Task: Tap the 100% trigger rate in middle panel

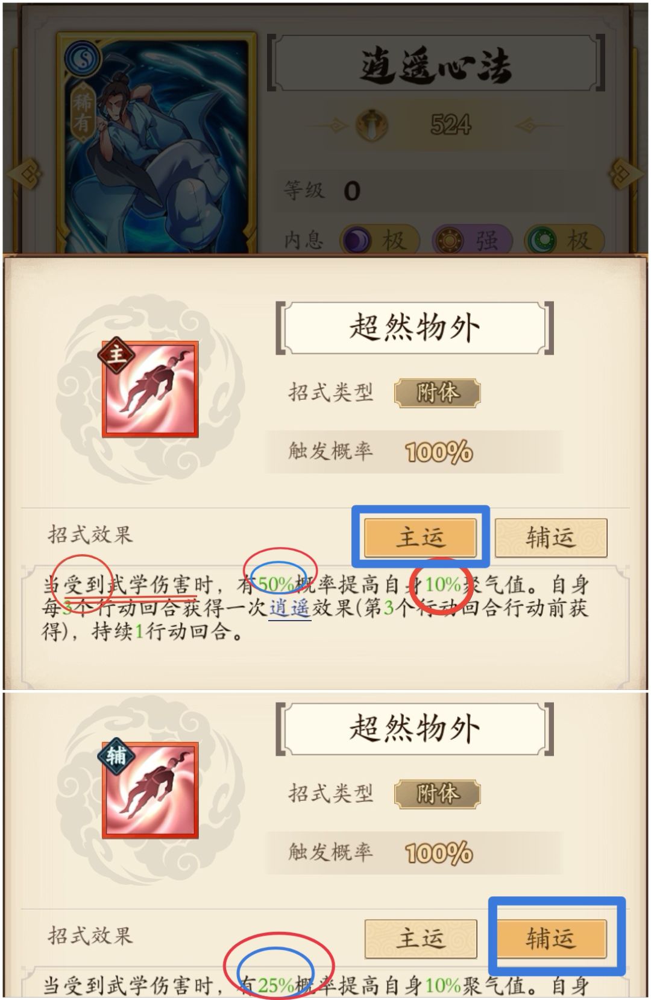Action: 438,452
